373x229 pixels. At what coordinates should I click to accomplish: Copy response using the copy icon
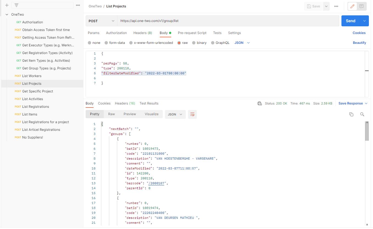pyautogui.click(x=351, y=114)
